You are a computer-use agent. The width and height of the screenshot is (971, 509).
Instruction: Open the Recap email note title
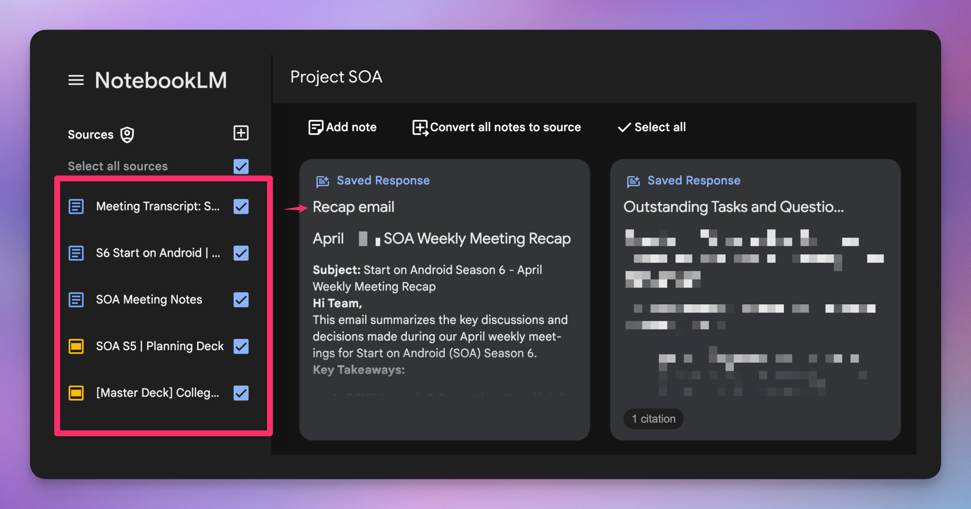pyautogui.click(x=353, y=207)
